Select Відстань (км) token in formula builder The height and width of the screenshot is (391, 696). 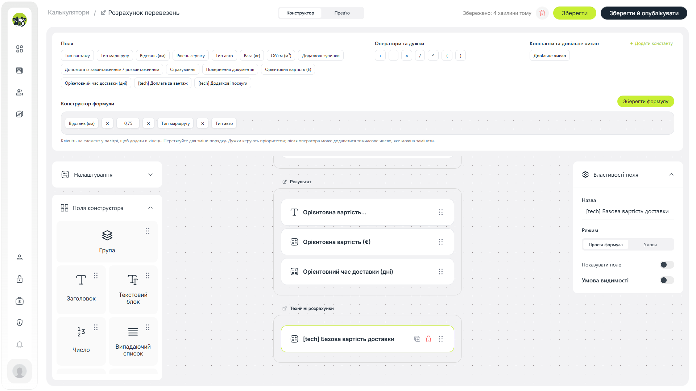pos(82,123)
